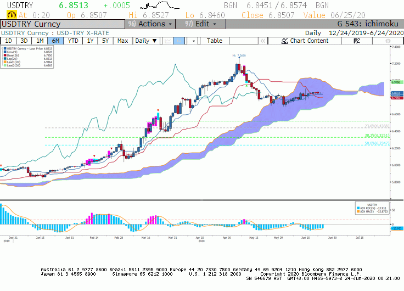404x291 pixels.
Task: Toggle the Base(26) legend series
Action: point(13,55)
